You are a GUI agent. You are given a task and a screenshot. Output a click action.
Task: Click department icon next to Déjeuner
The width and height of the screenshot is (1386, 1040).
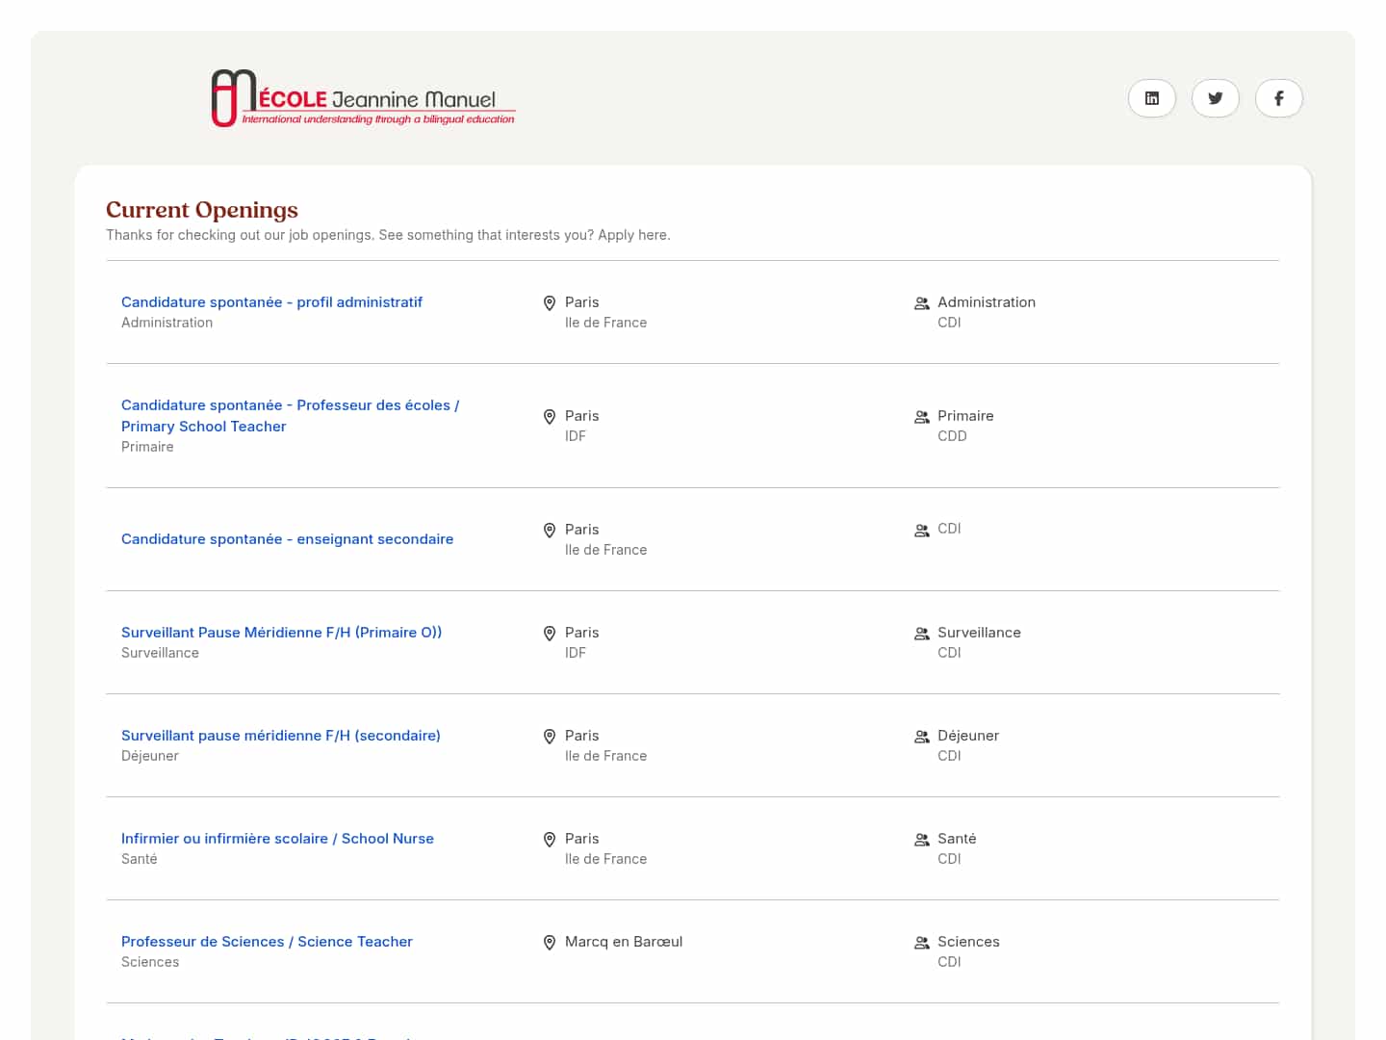pyautogui.click(x=921, y=737)
